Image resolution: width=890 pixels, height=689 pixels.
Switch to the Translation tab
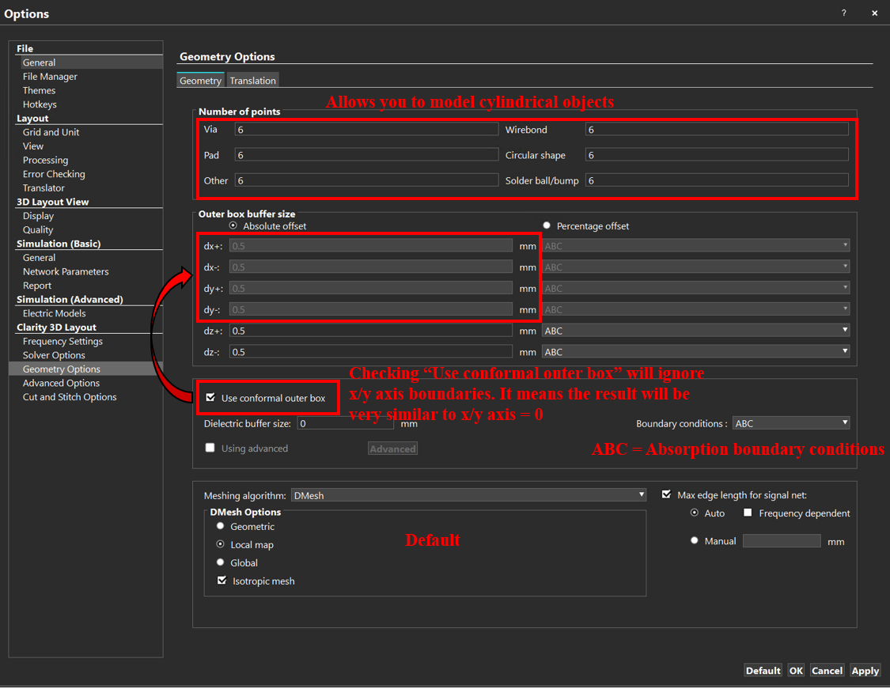pyautogui.click(x=253, y=81)
